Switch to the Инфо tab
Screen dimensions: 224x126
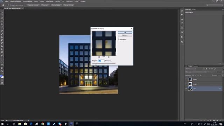[194, 9]
